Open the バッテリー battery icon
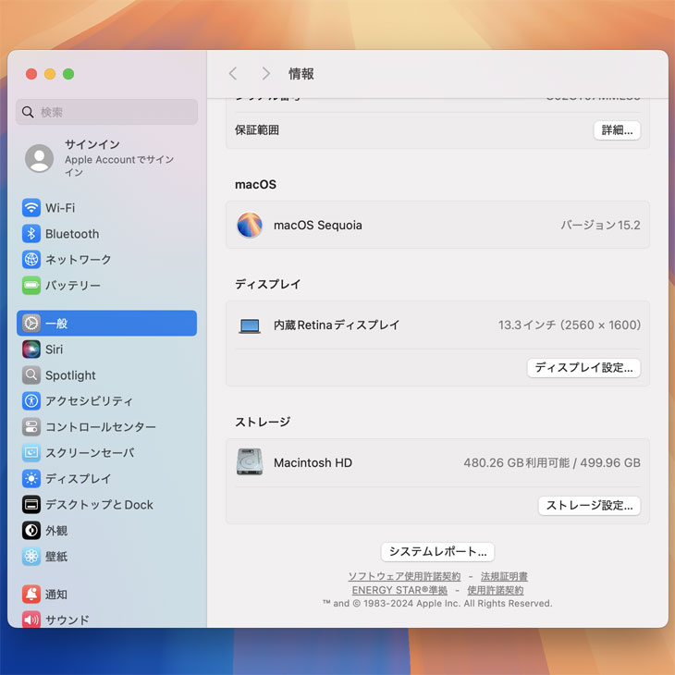The image size is (675, 675). [31, 286]
